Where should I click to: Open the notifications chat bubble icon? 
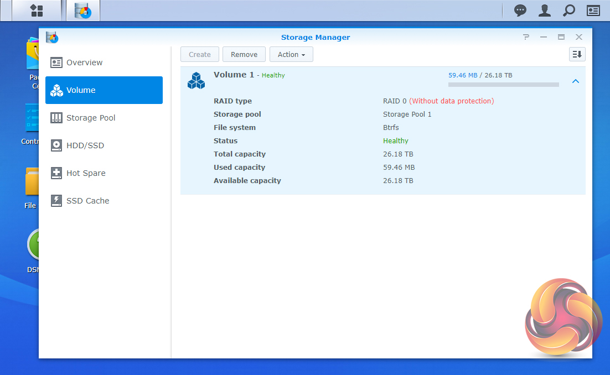[x=520, y=11]
